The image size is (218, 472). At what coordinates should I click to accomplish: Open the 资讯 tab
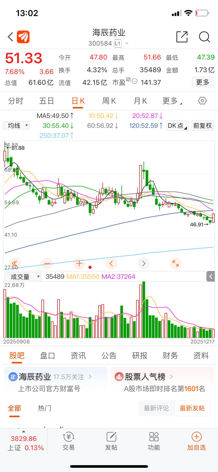point(78,356)
